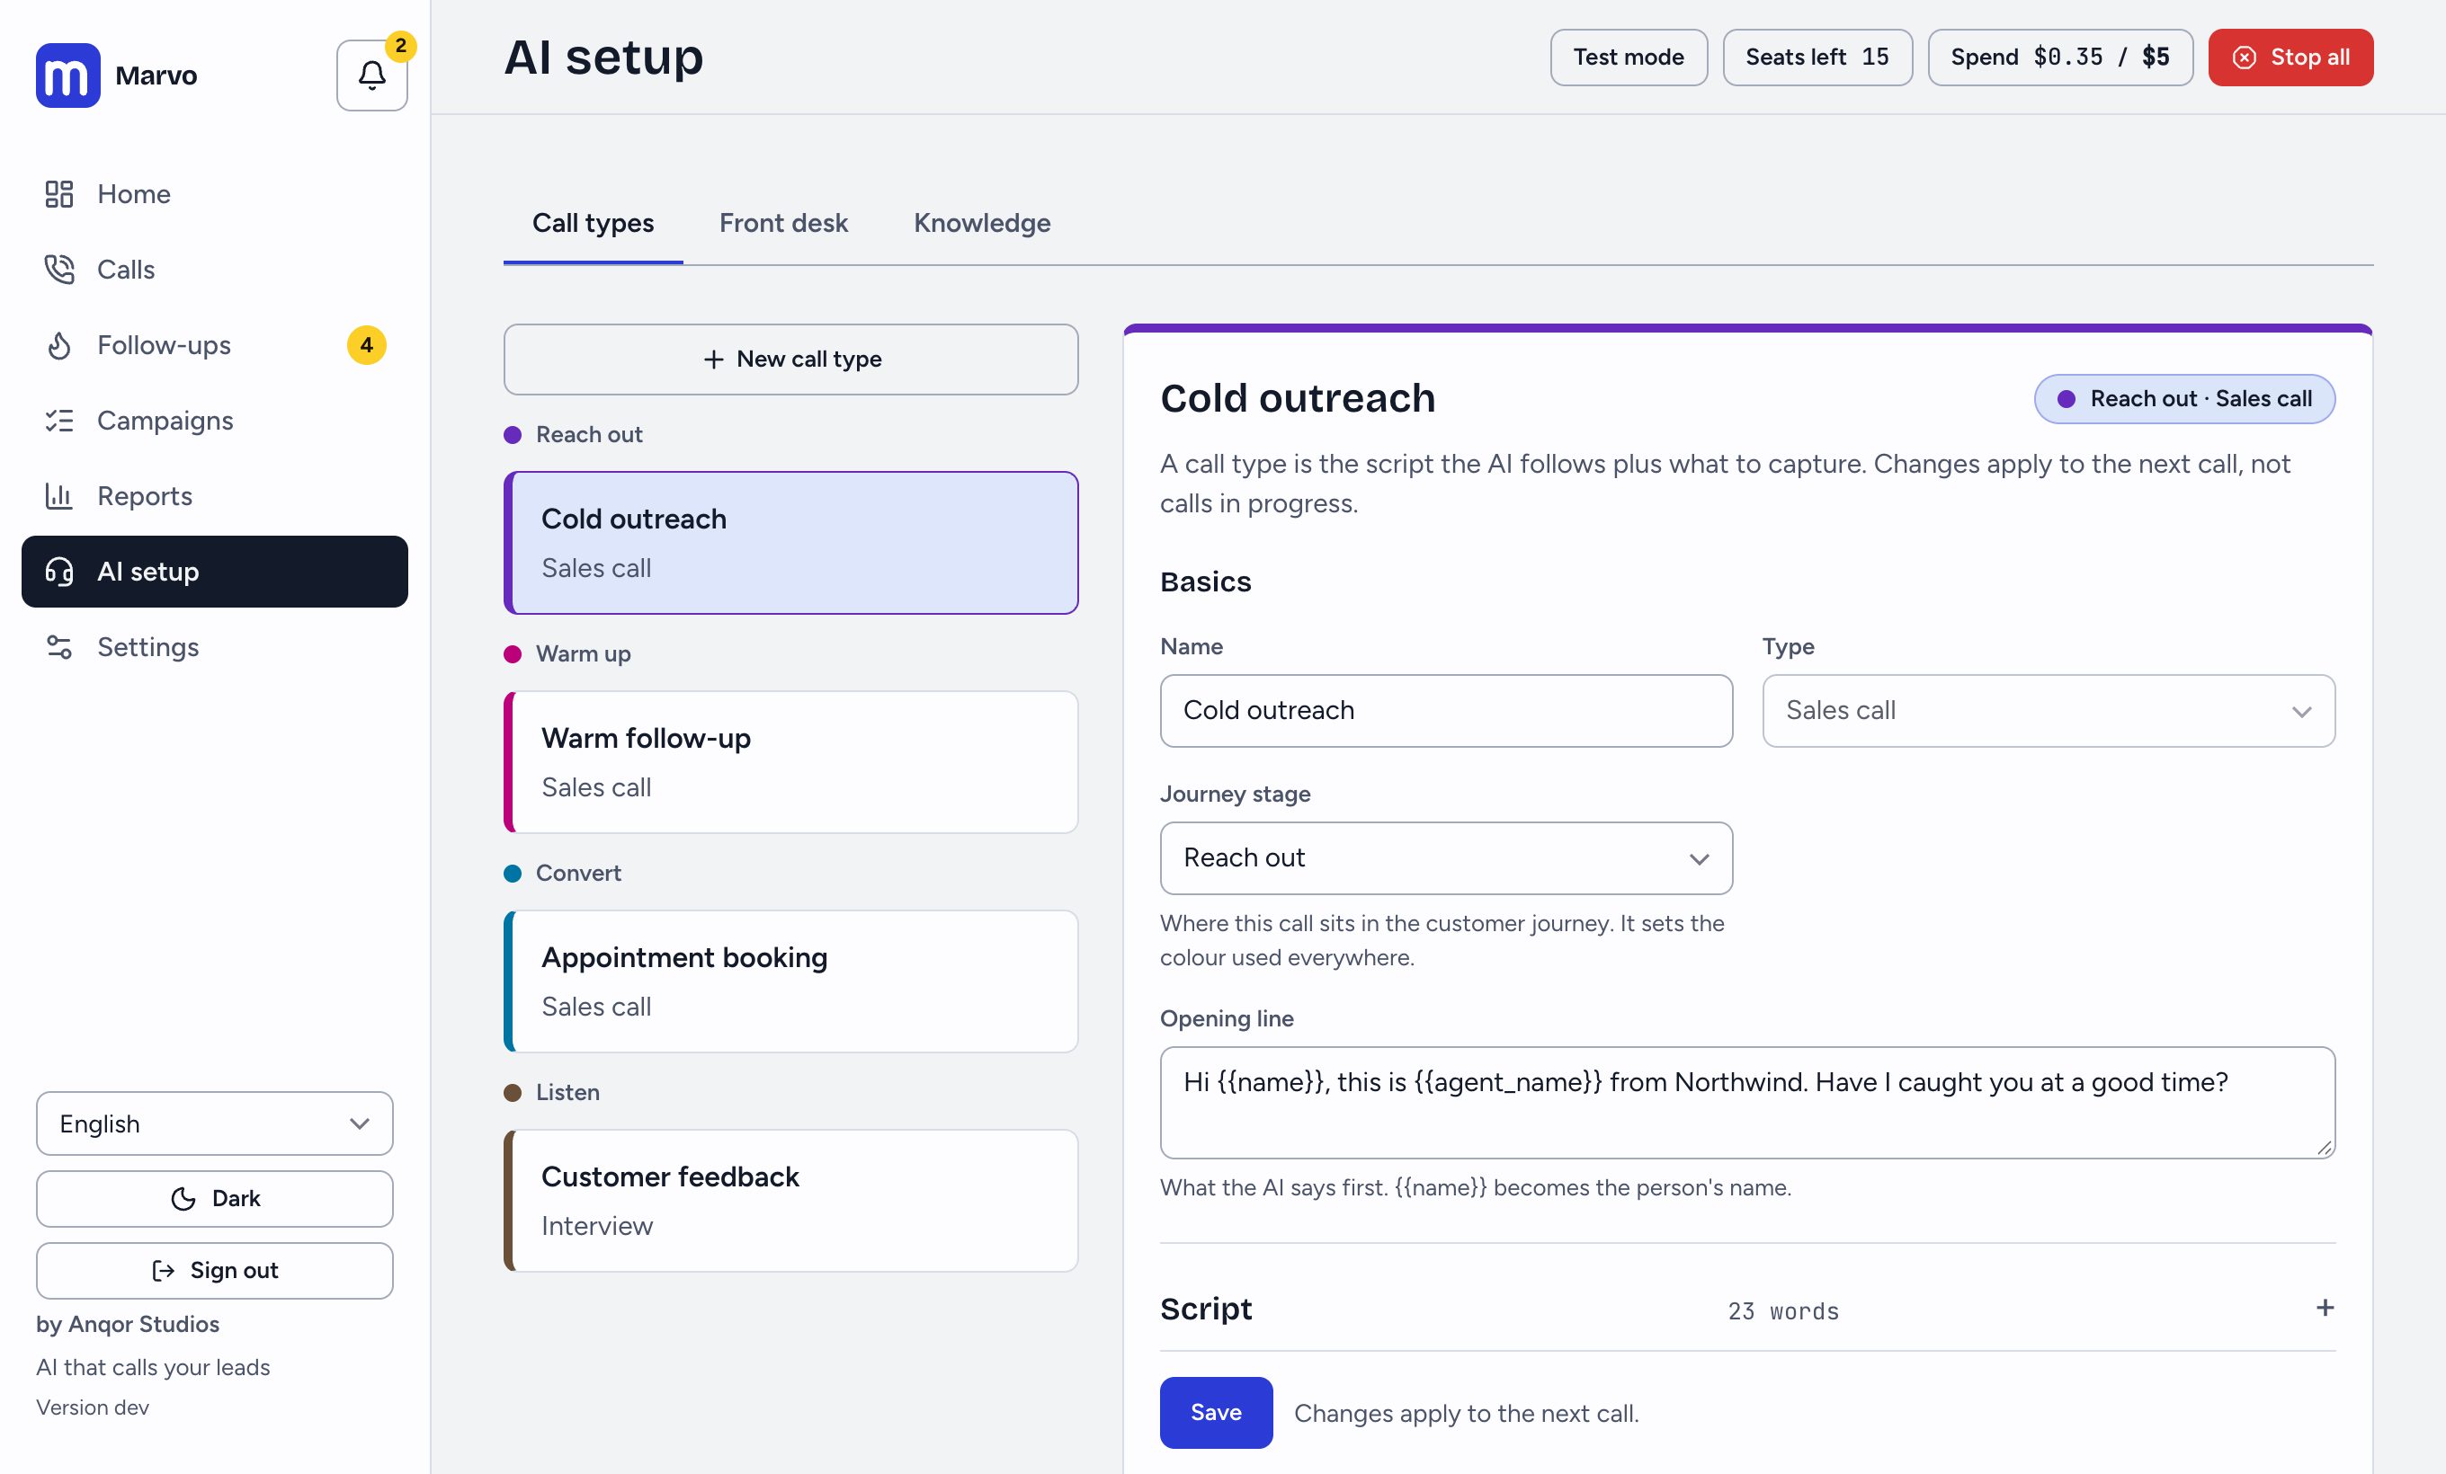Open Follow-ups from sidebar
This screenshot has height=1474, width=2446.
click(214, 345)
